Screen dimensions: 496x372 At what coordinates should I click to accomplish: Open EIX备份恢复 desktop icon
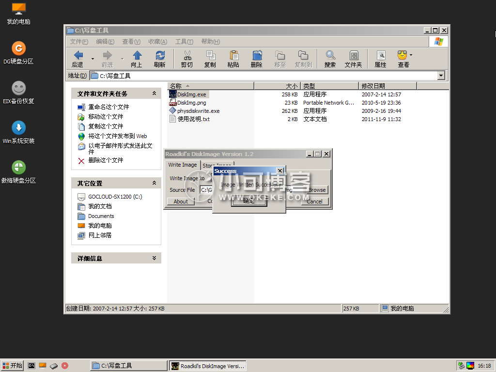19,93
